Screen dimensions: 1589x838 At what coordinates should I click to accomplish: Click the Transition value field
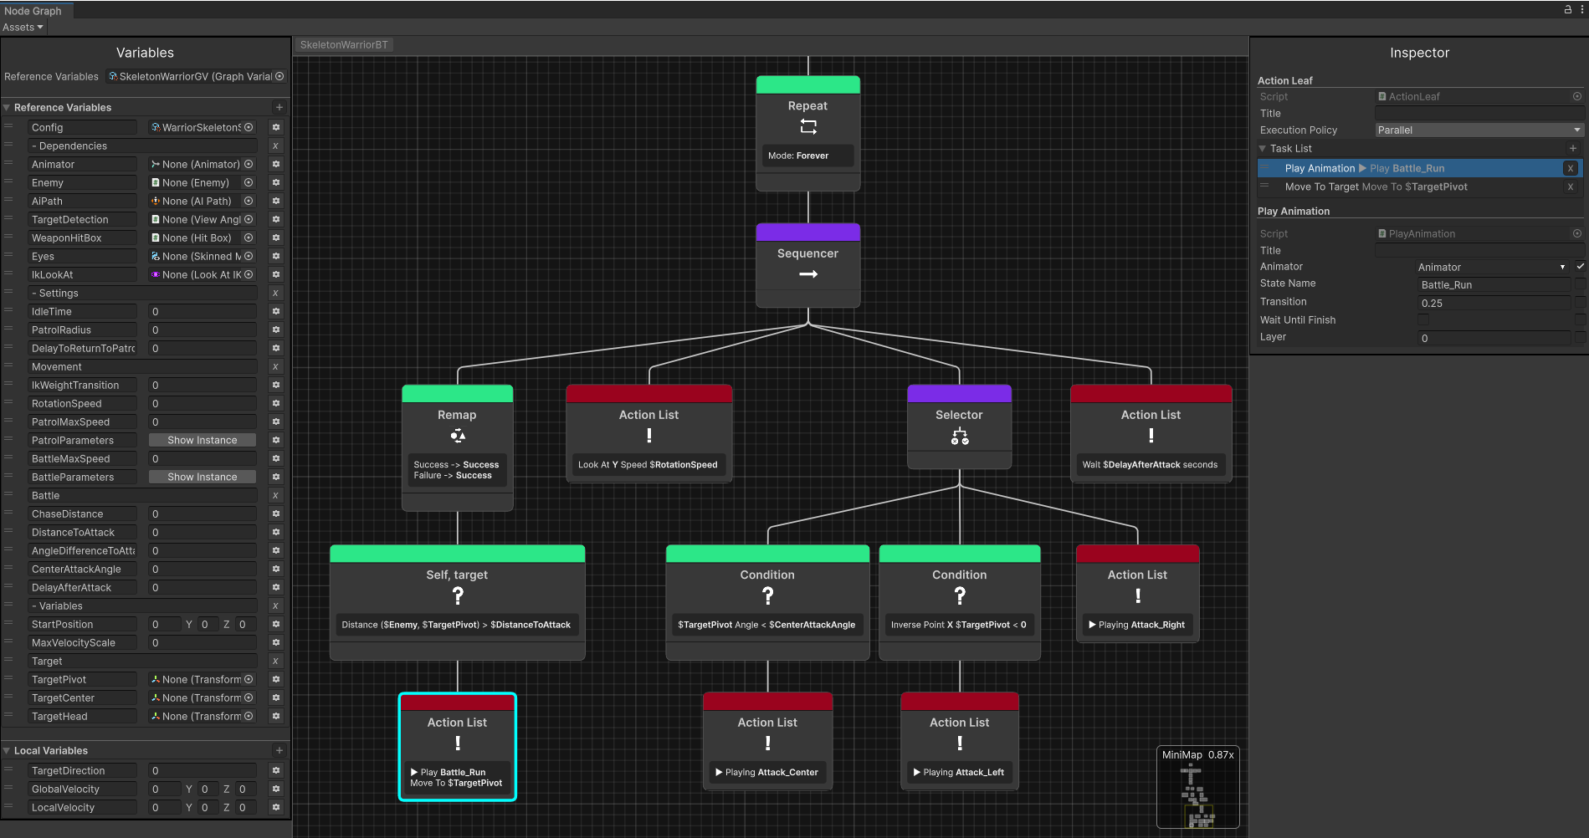(x=1494, y=304)
